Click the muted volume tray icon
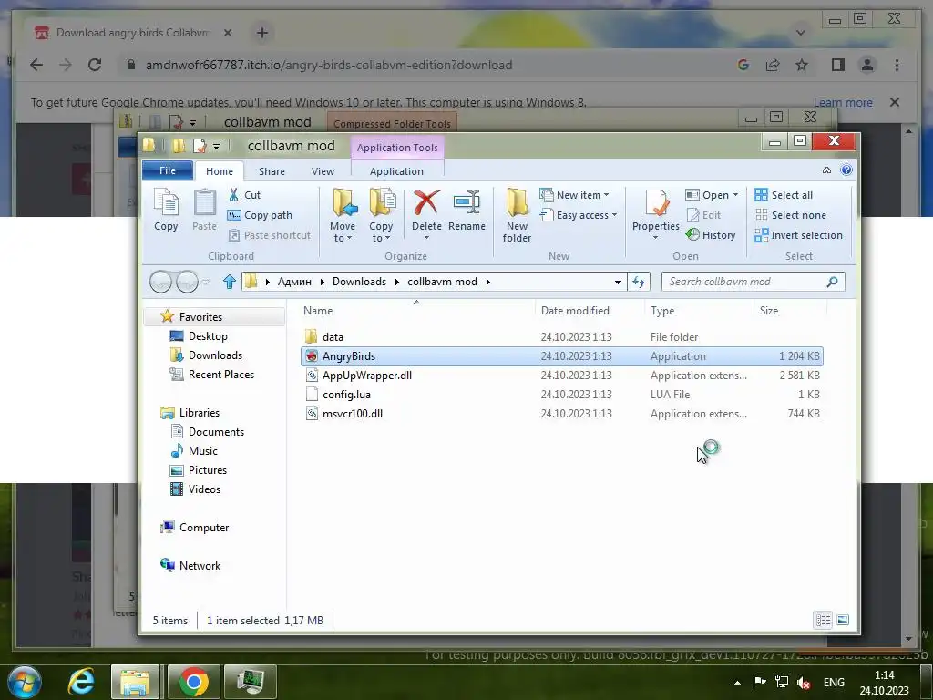 804,682
